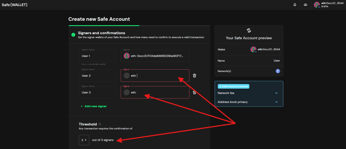This screenshot has height=149, width=346.
Task: Click the Safe logo in preview card
Action: coord(249,31)
